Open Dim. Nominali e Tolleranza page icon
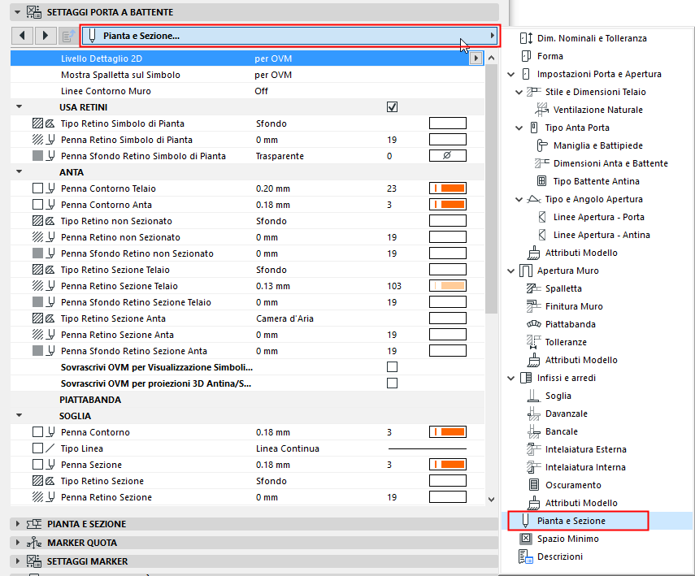Viewport: 695px width, 576px height. 526,38
